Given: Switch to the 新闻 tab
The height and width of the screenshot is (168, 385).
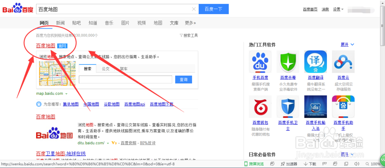Looking at the screenshot, I should pos(60,23).
